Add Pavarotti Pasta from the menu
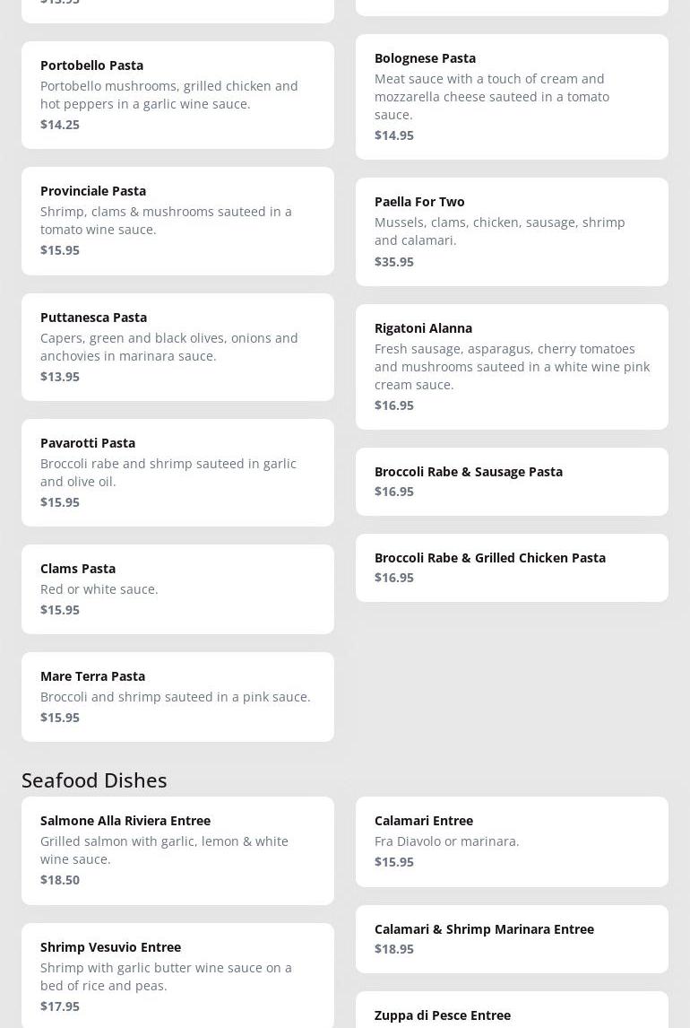The width and height of the screenshot is (690, 1028). pyautogui.click(x=177, y=472)
